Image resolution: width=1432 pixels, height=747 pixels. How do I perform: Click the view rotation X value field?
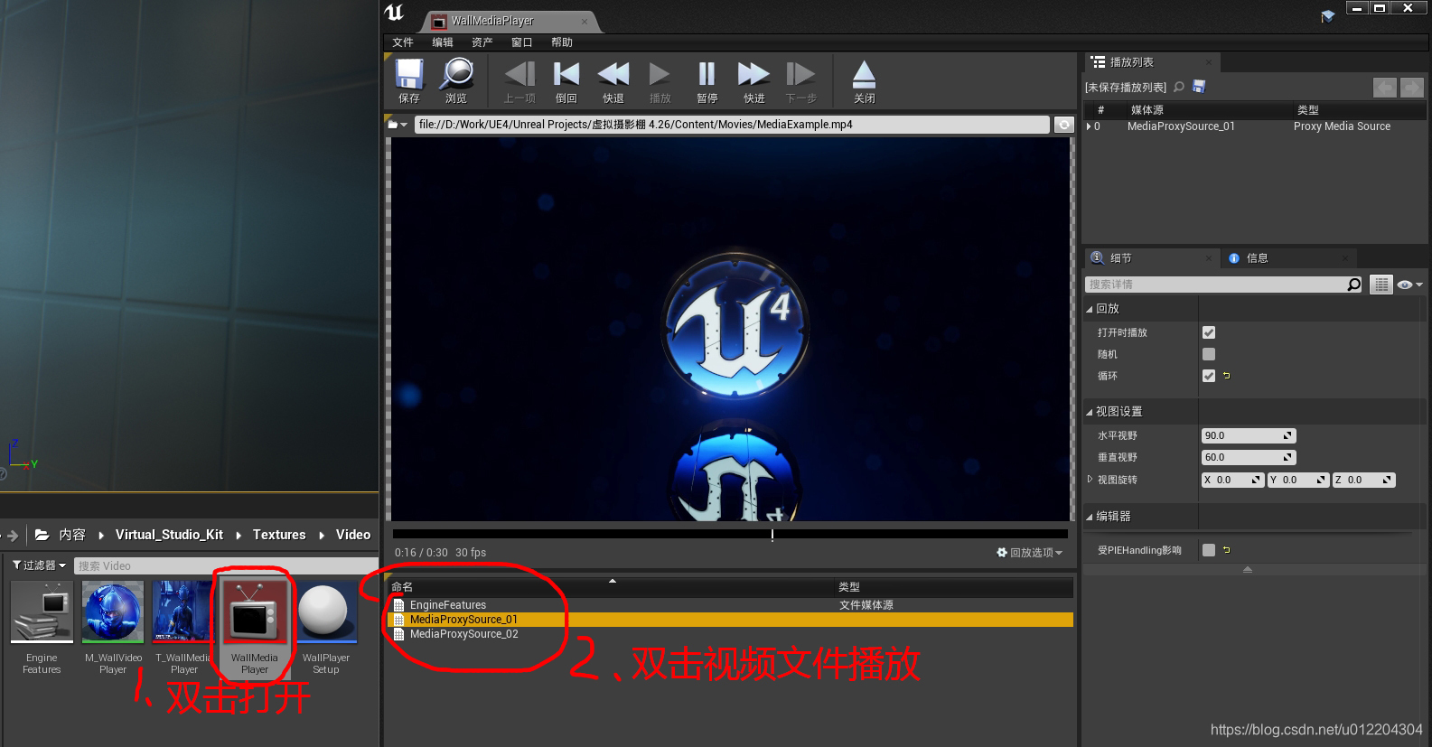tap(1232, 480)
